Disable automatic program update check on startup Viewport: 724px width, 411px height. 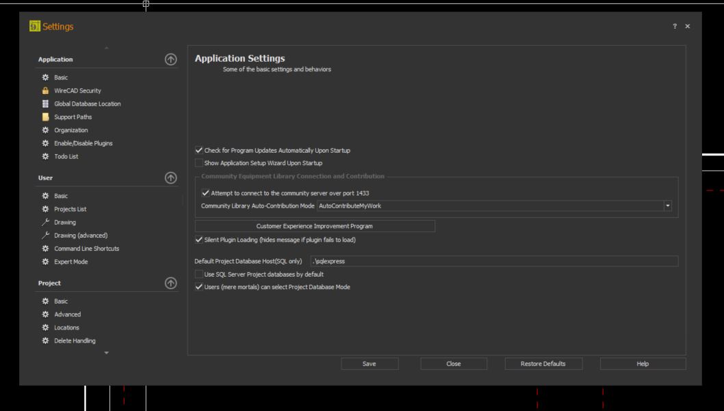coord(199,150)
